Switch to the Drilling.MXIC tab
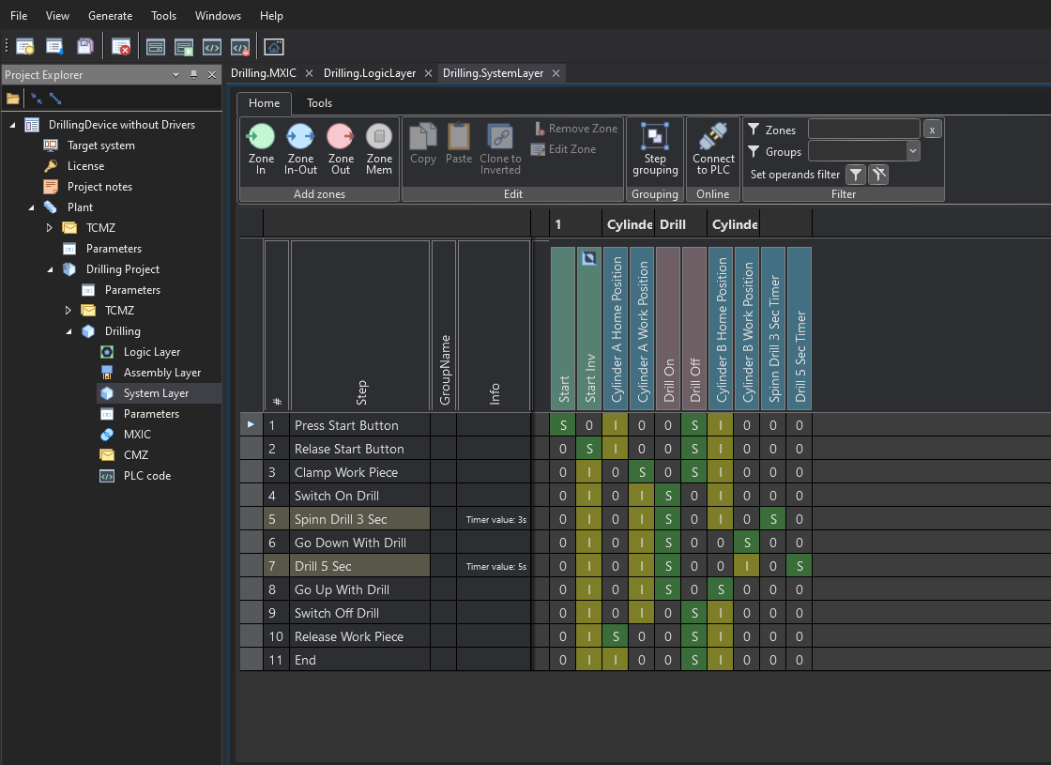Viewport: 1051px width, 765px height. tap(264, 73)
